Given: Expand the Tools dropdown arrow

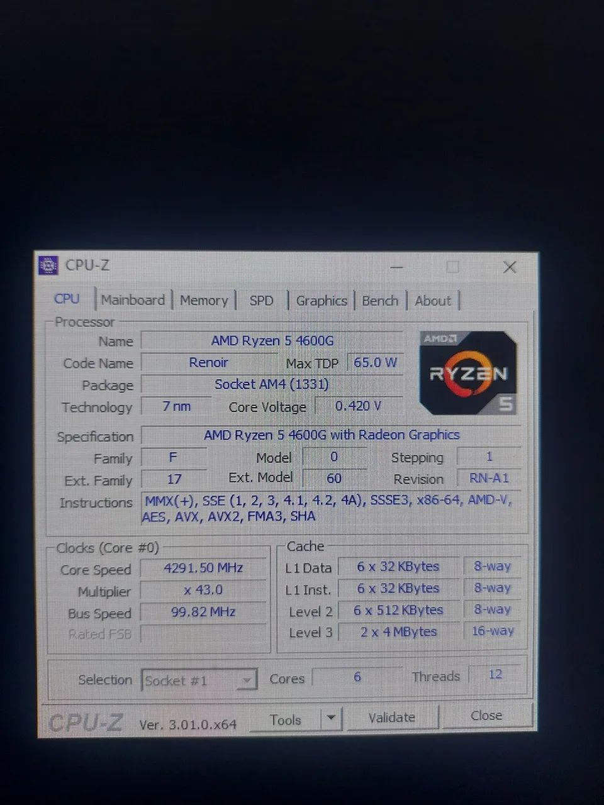Looking at the screenshot, I should click(331, 718).
